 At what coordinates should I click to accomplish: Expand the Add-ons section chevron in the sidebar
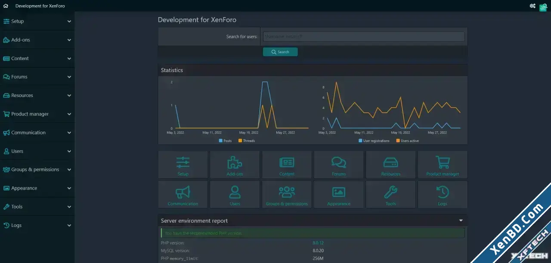tap(69, 40)
